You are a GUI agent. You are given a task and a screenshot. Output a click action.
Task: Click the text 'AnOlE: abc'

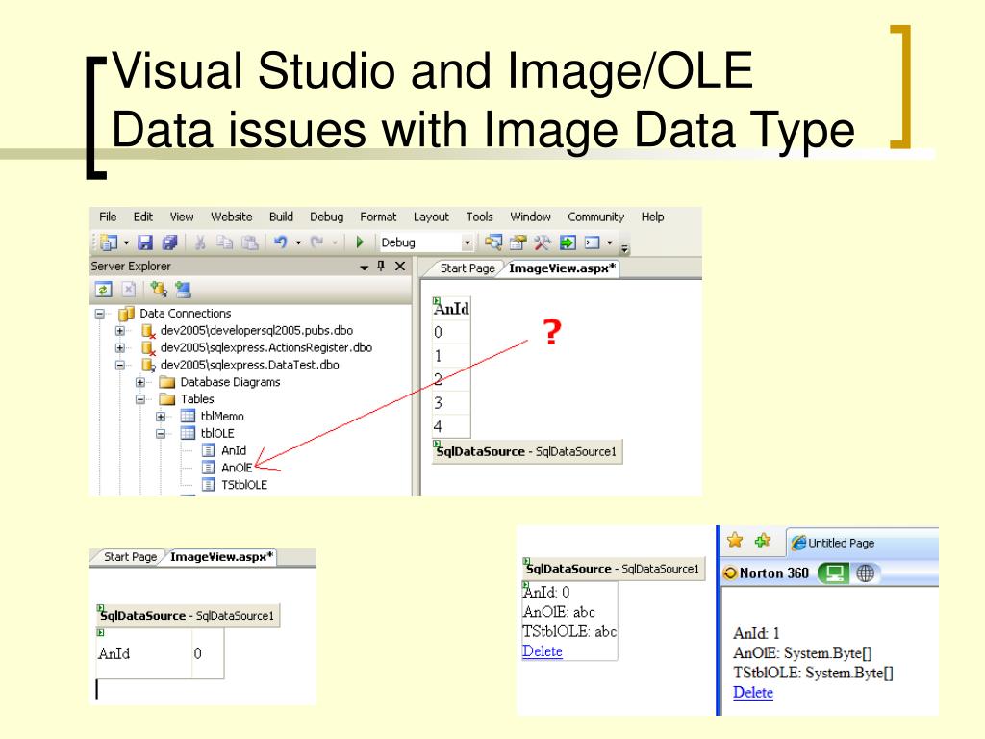click(x=559, y=612)
